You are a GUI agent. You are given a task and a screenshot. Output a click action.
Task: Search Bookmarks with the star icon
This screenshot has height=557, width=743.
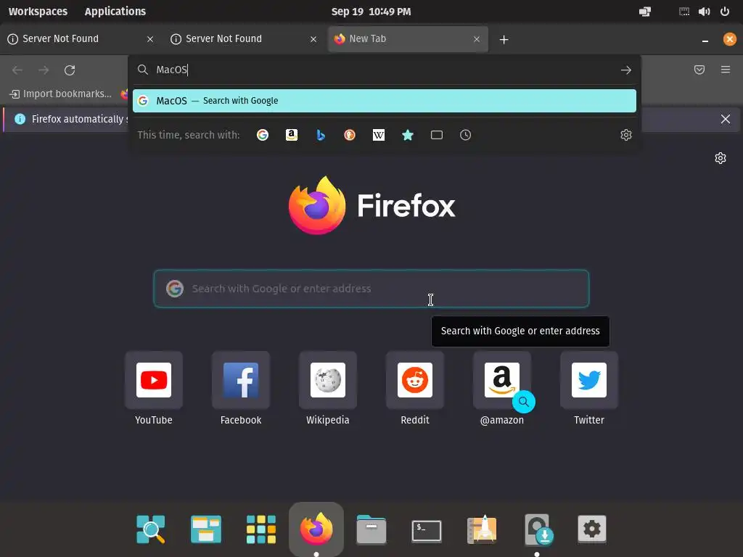[x=408, y=135]
